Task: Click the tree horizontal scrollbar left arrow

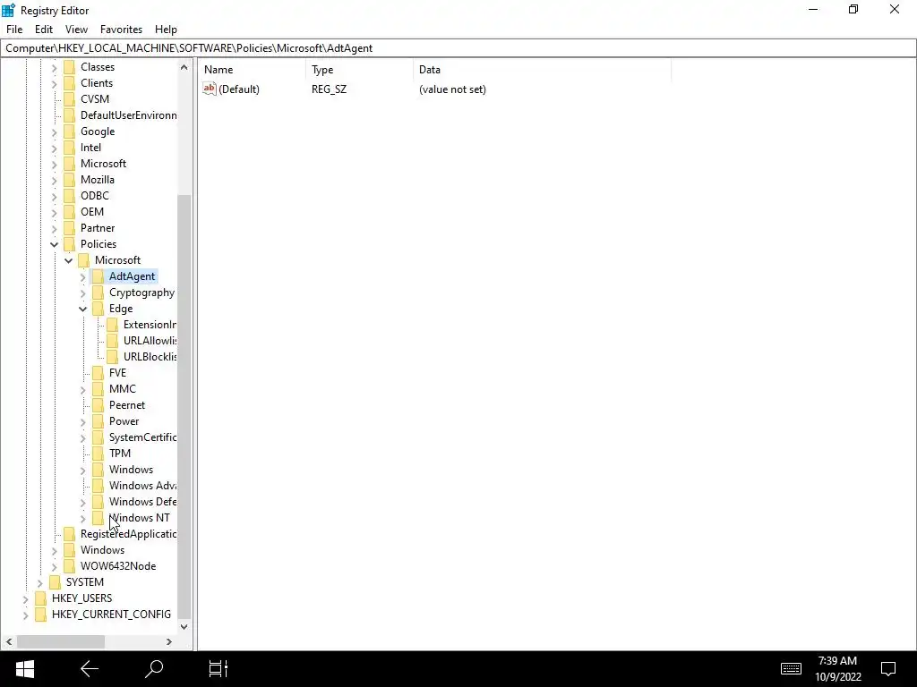Action: [x=9, y=641]
